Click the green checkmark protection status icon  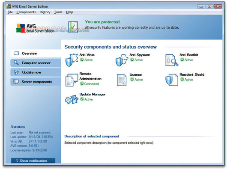coord(73,27)
